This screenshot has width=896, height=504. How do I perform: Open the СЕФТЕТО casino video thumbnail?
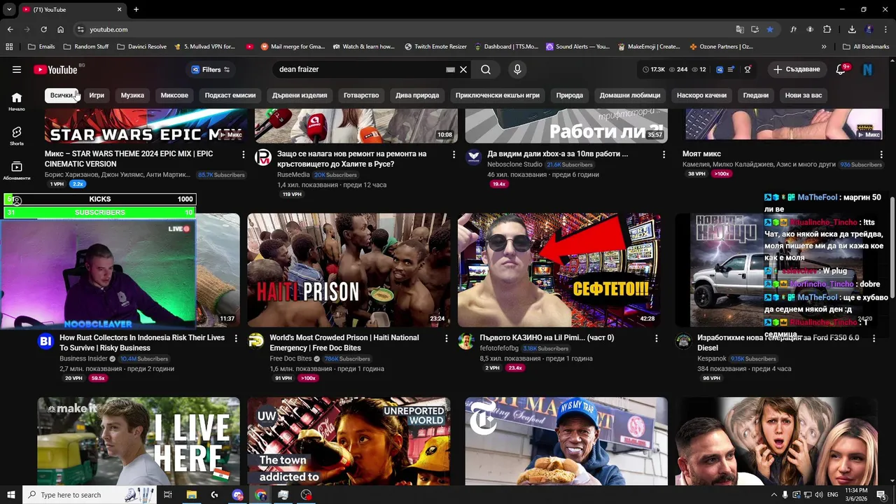click(559, 270)
